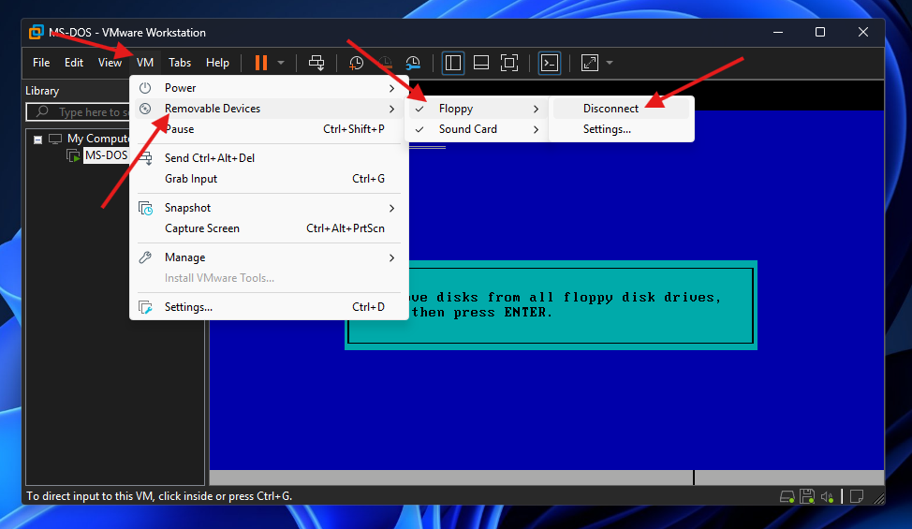Viewport: 912px width, 529px height.
Task: Expand the Power submenu
Action: [180, 88]
